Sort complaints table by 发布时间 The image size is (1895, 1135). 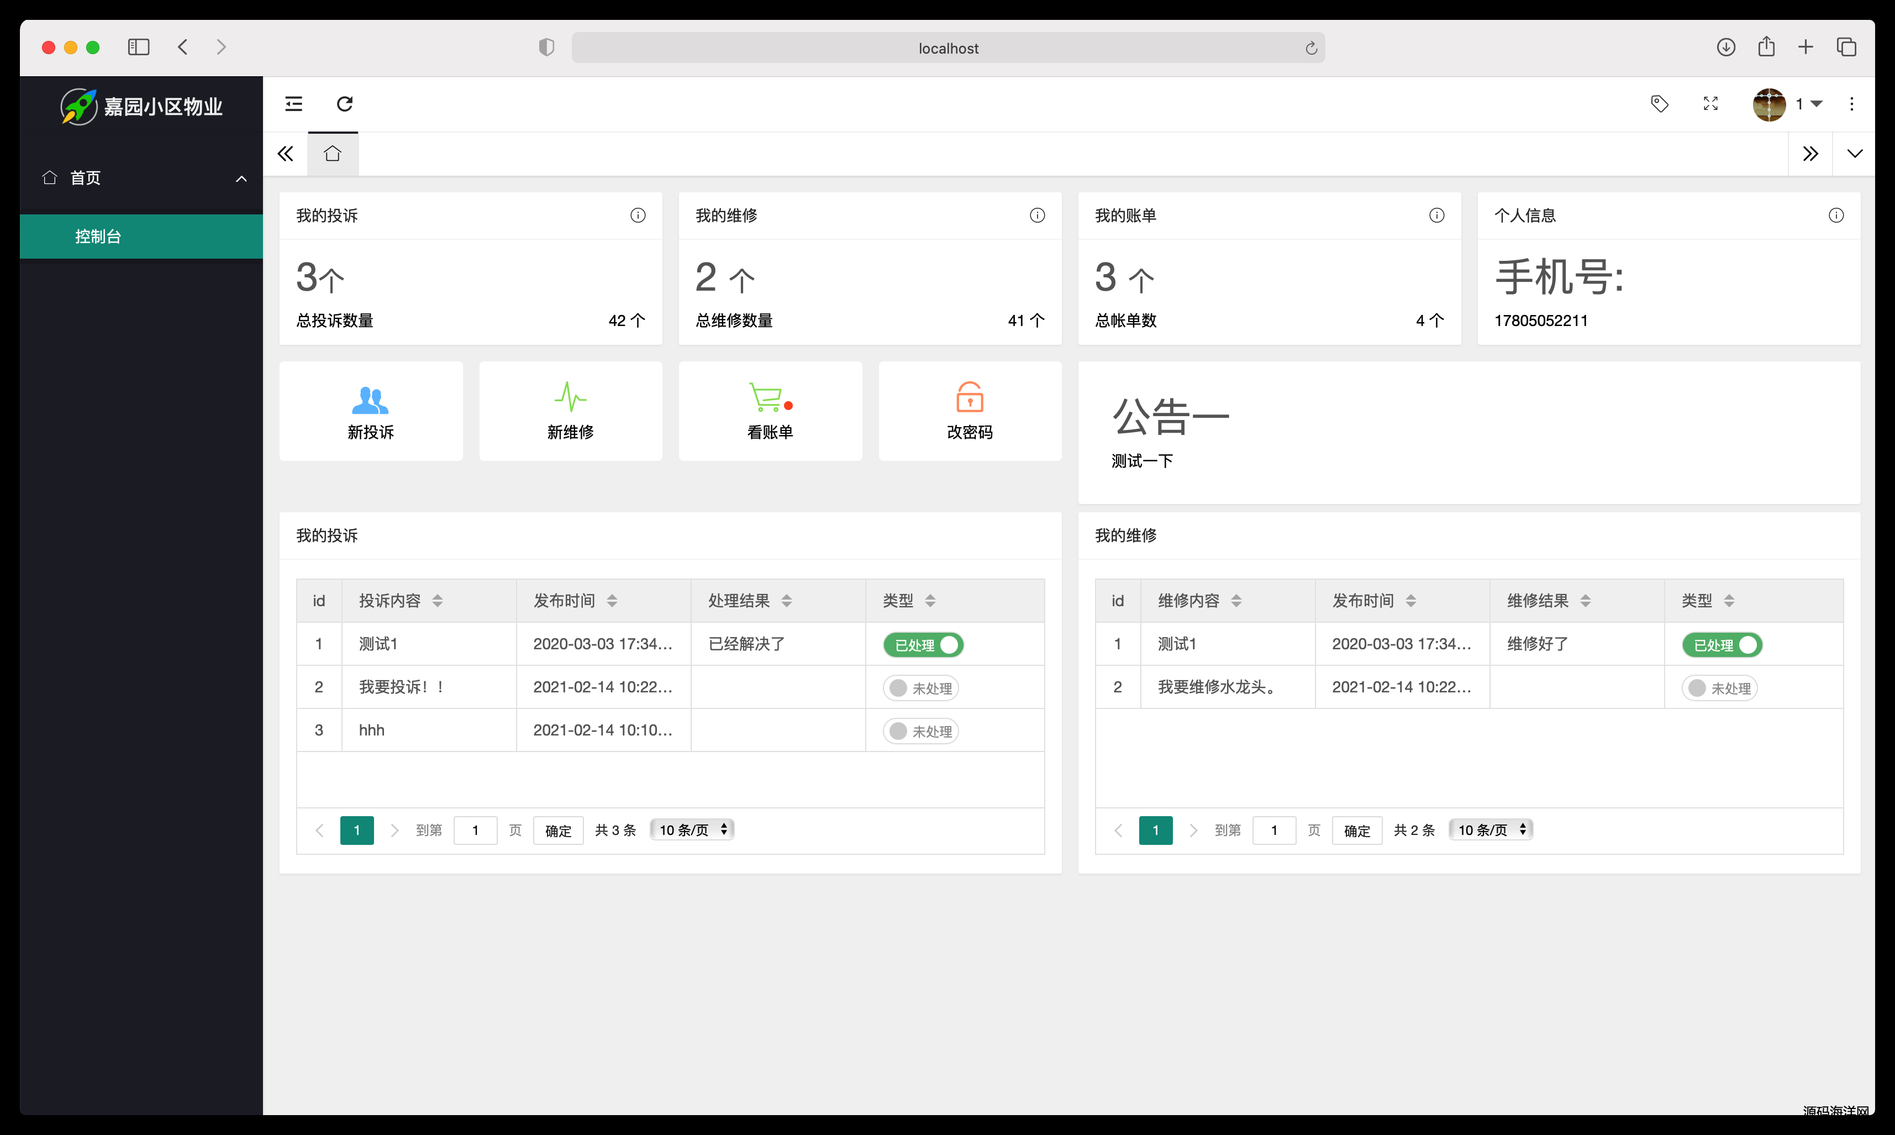pyautogui.click(x=612, y=601)
